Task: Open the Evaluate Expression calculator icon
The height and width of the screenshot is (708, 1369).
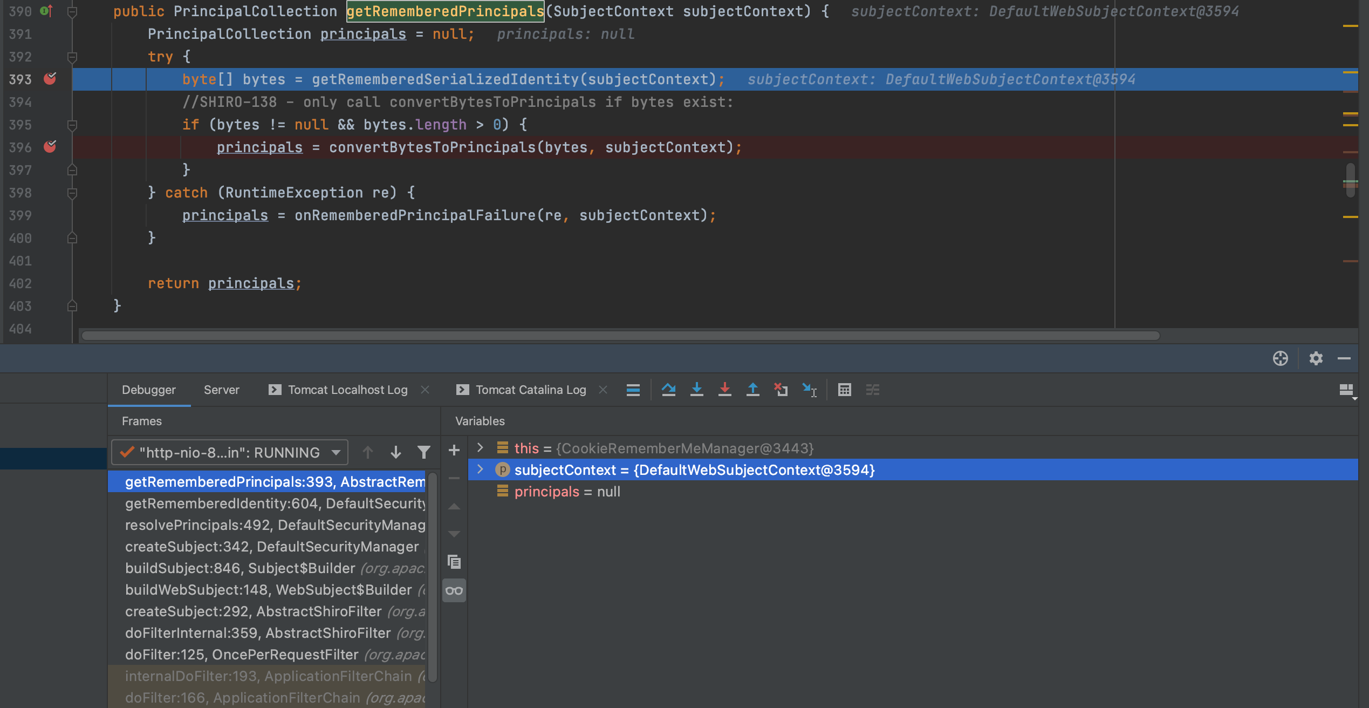Action: point(844,389)
